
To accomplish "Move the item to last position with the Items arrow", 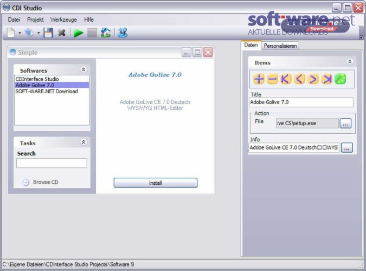I will point(326,79).
